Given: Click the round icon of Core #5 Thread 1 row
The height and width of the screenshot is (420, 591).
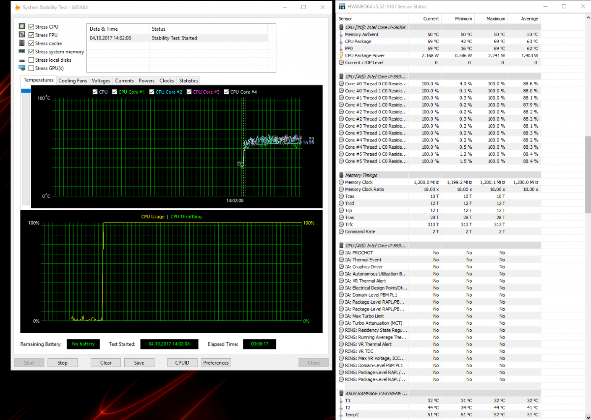Looking at the screenshot, I should click(x=341, y=161).
